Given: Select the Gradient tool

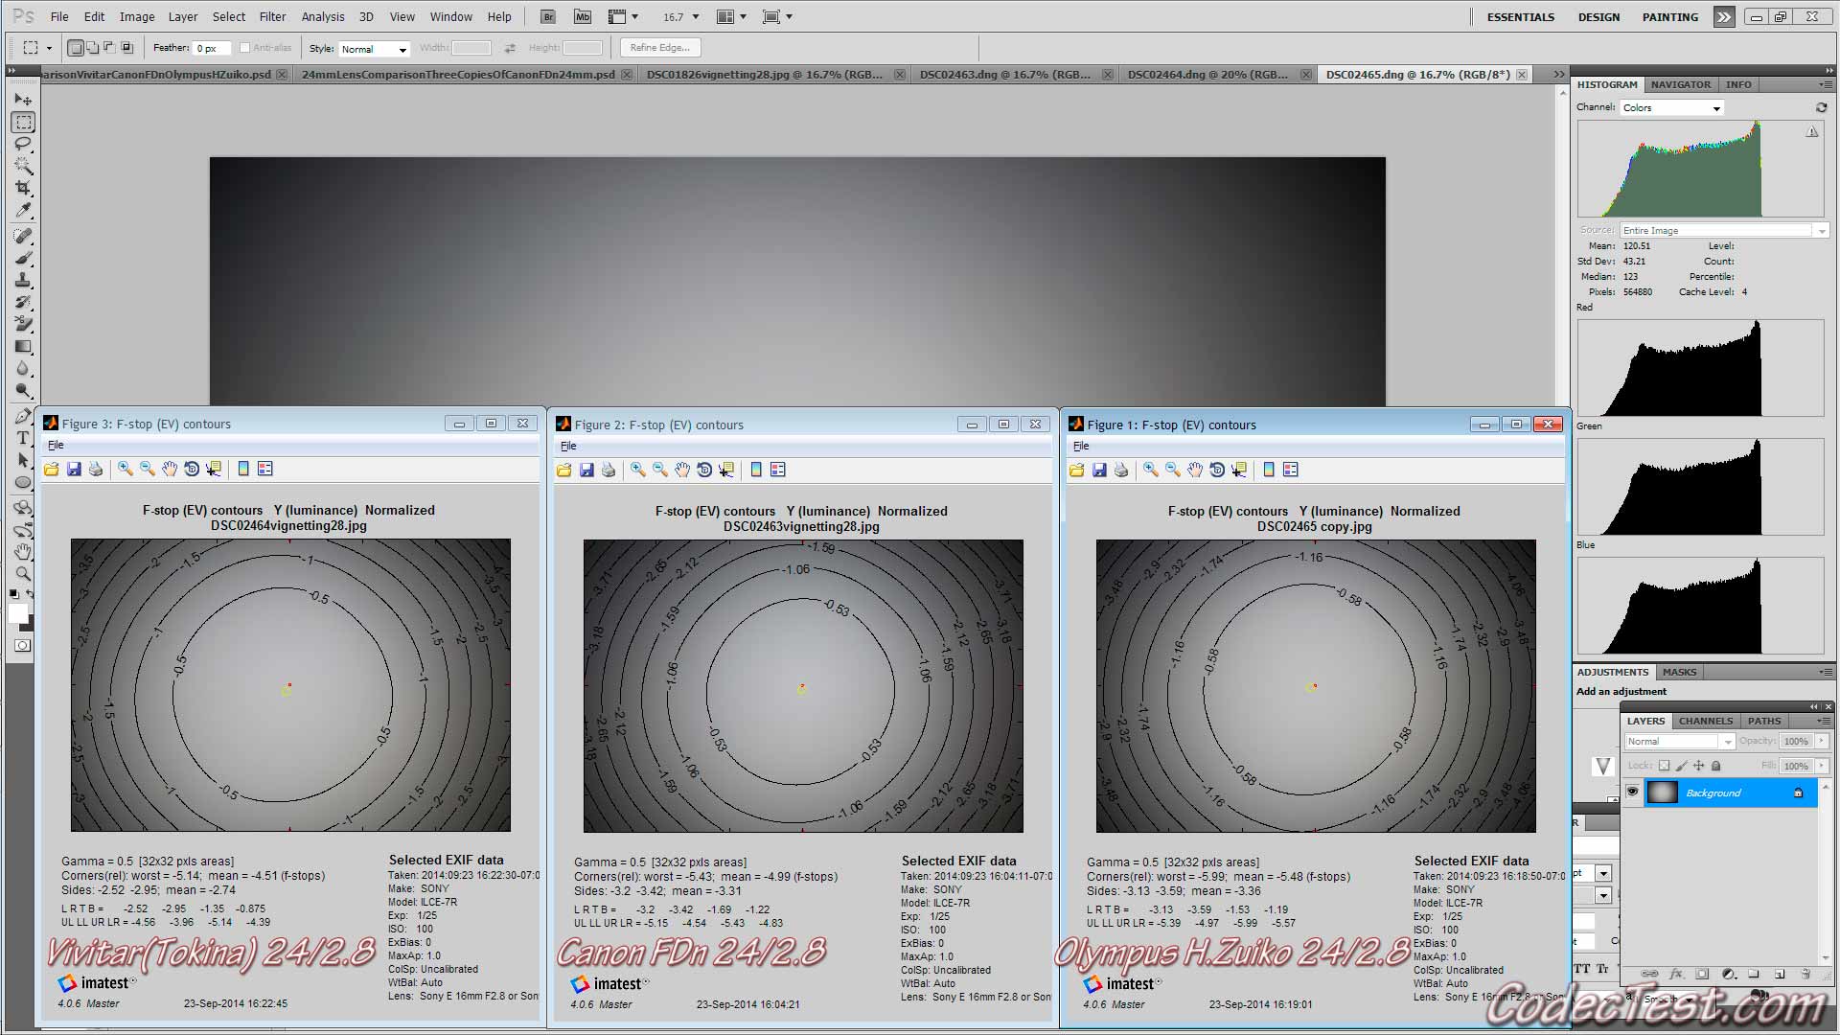Looking at the screenshot, I should pos(23,346).
